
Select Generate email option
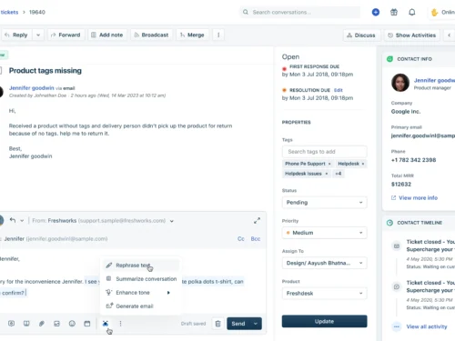(x=141, y=306)
